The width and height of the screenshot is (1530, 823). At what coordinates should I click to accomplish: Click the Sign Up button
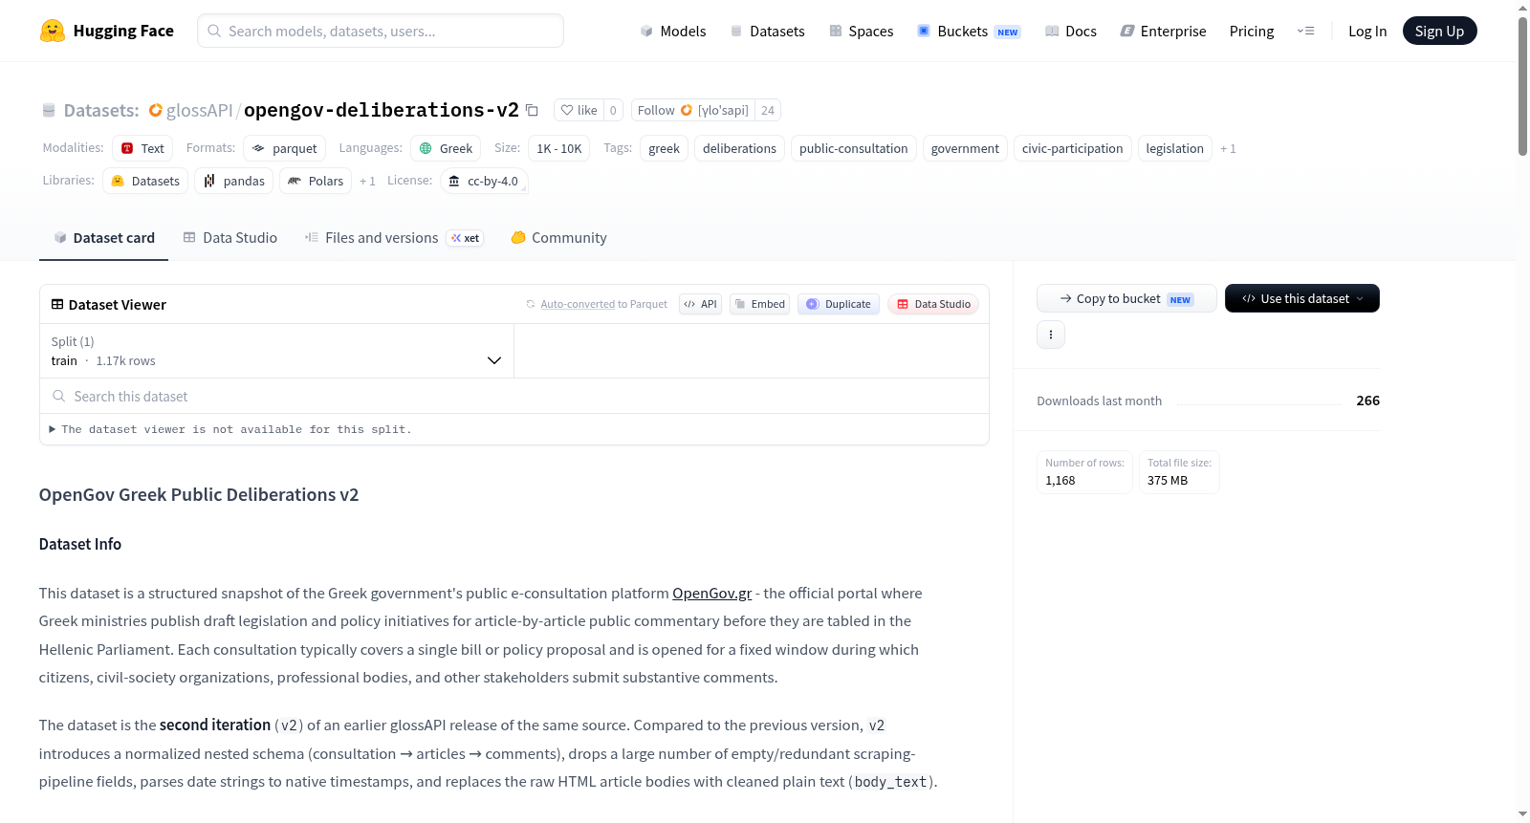click(1439, 31)
